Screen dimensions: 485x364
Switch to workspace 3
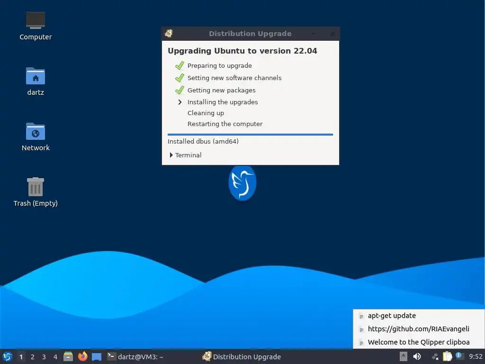(44, 357)
